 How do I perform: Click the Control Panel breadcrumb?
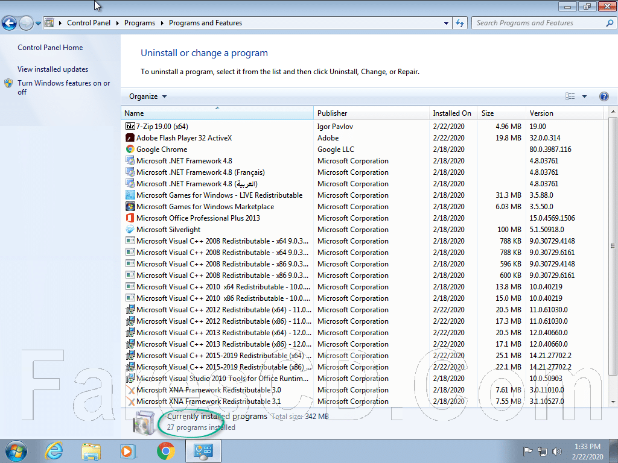pyautogui.click(x=89, y=23)
